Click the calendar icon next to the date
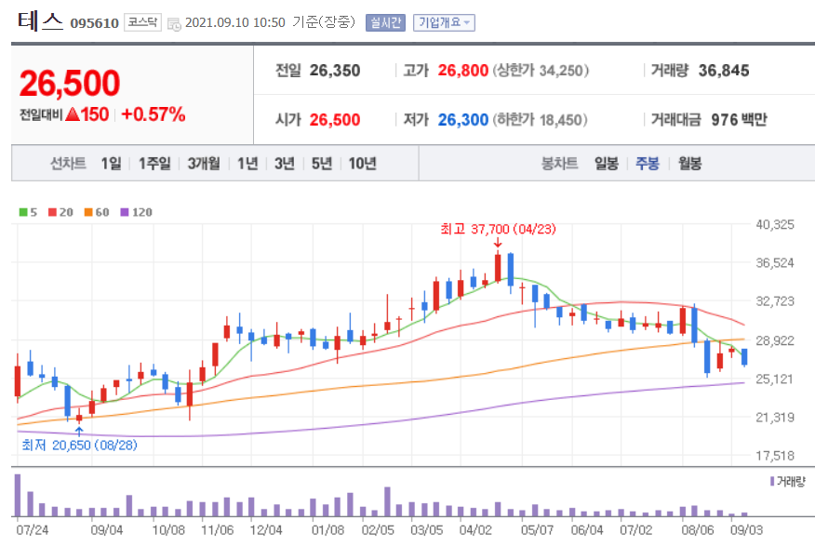Screen dimensions: 815x546 [173, 21]
